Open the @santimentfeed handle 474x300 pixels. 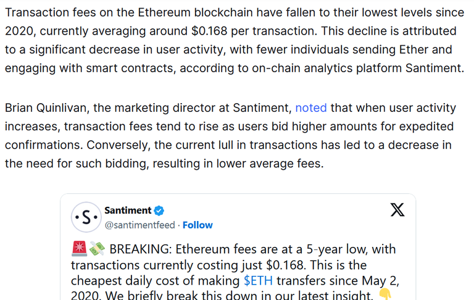point(139,225)
